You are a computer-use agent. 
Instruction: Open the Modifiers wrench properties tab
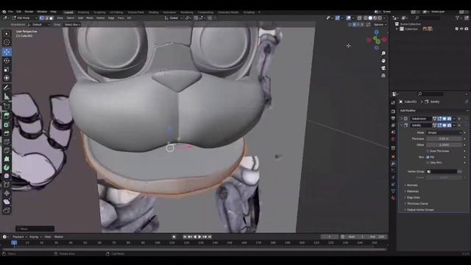click(393, 163)
